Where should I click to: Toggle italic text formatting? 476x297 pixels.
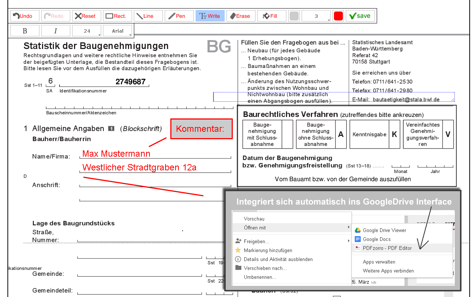(x=55, y=30)
